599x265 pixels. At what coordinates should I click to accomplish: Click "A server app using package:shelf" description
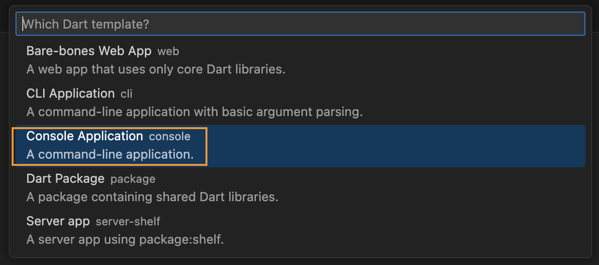pyautogui.click(x=125, y=239)
